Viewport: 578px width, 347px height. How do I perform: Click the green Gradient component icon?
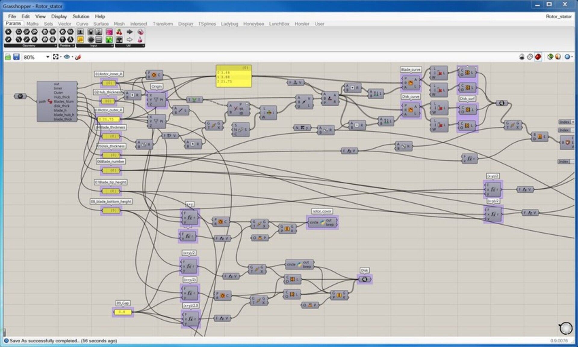pyautogui.click(x=109, y=40)
